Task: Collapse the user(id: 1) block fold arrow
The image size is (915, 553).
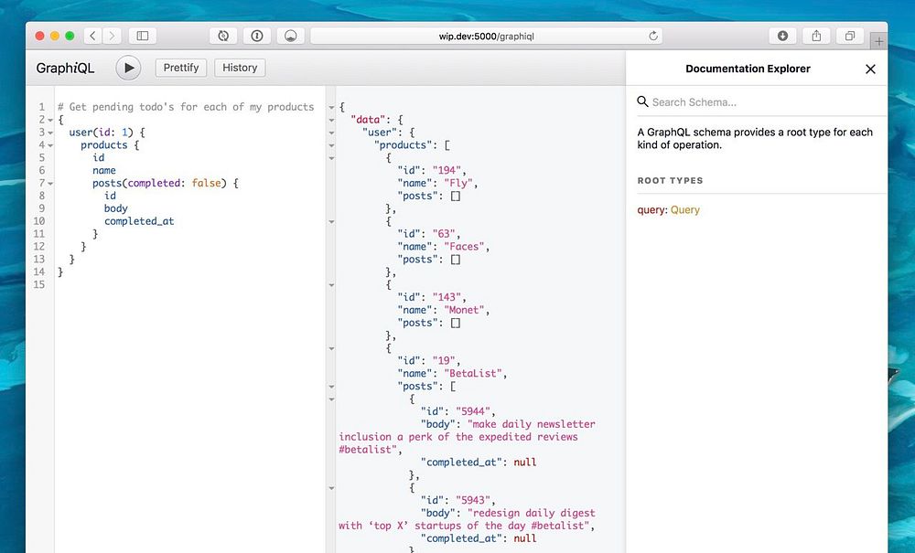Action: 49,133
